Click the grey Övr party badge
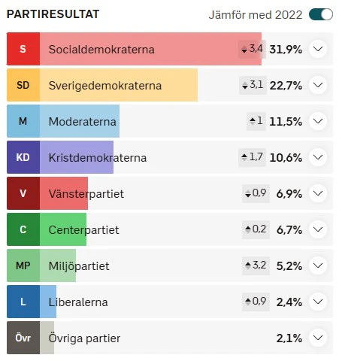Screen dimensions: 342x361 pos(23,338)
